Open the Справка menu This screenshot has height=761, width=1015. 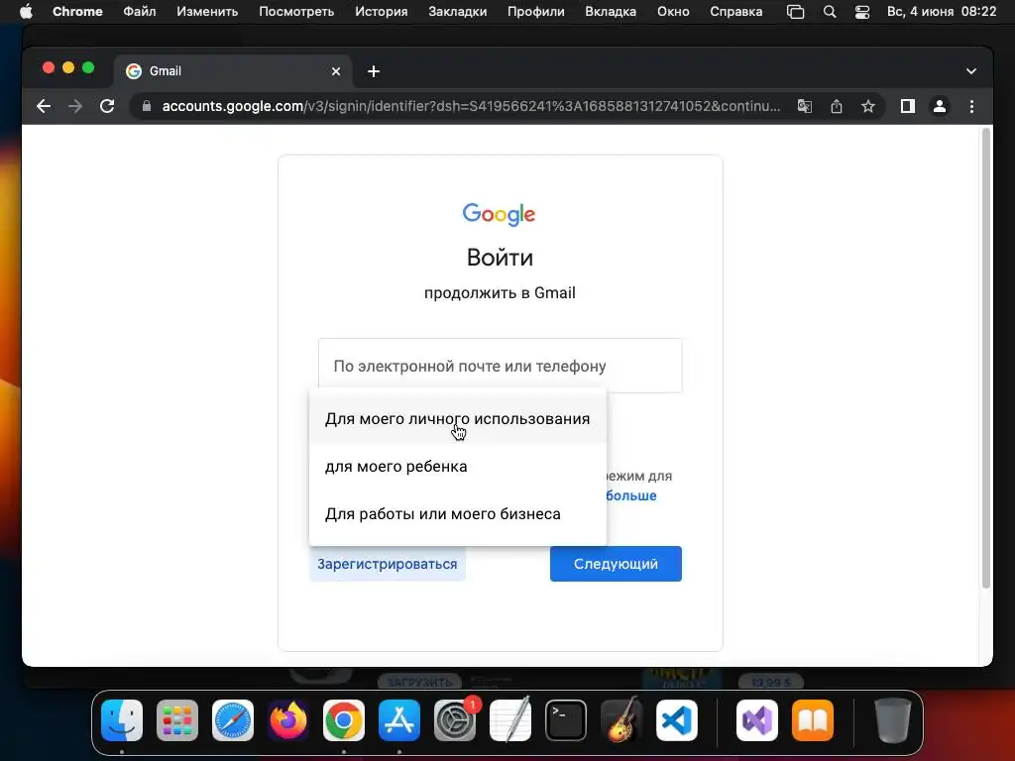736,12
